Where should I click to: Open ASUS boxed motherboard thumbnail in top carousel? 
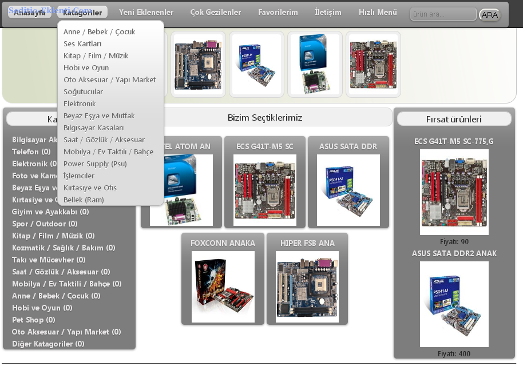pos(256,64)
